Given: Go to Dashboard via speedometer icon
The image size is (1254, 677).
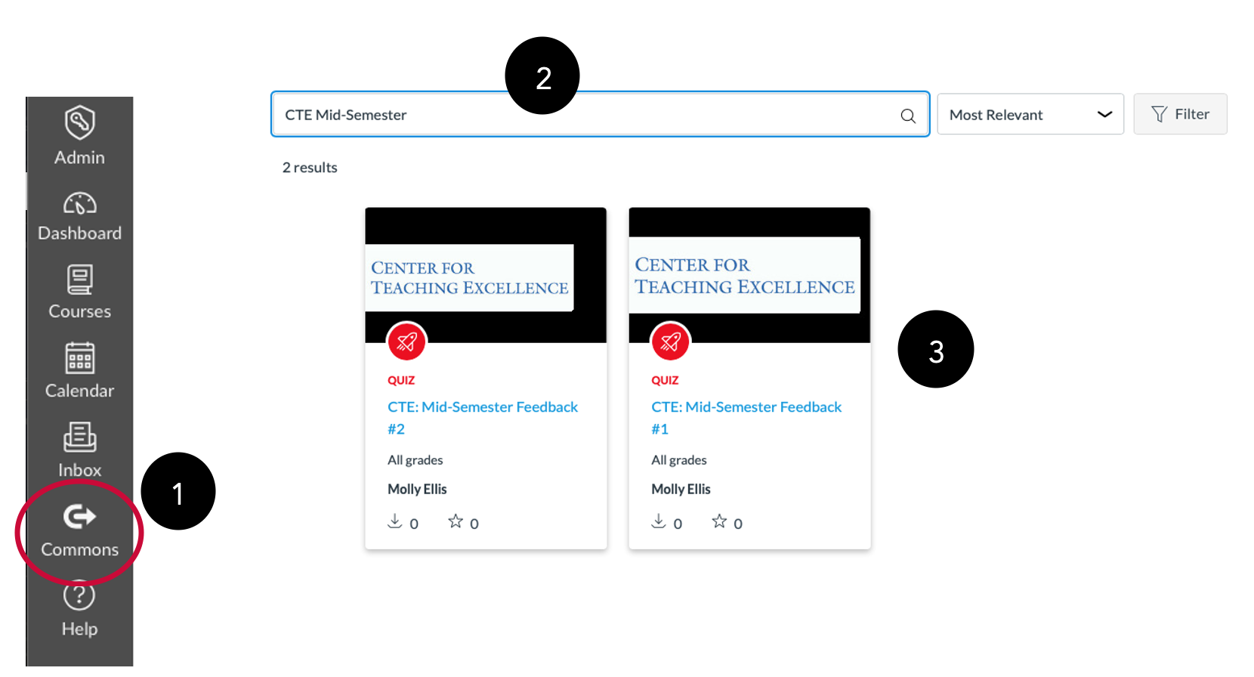Looking at the screenshot, I should tap(79, 203).
